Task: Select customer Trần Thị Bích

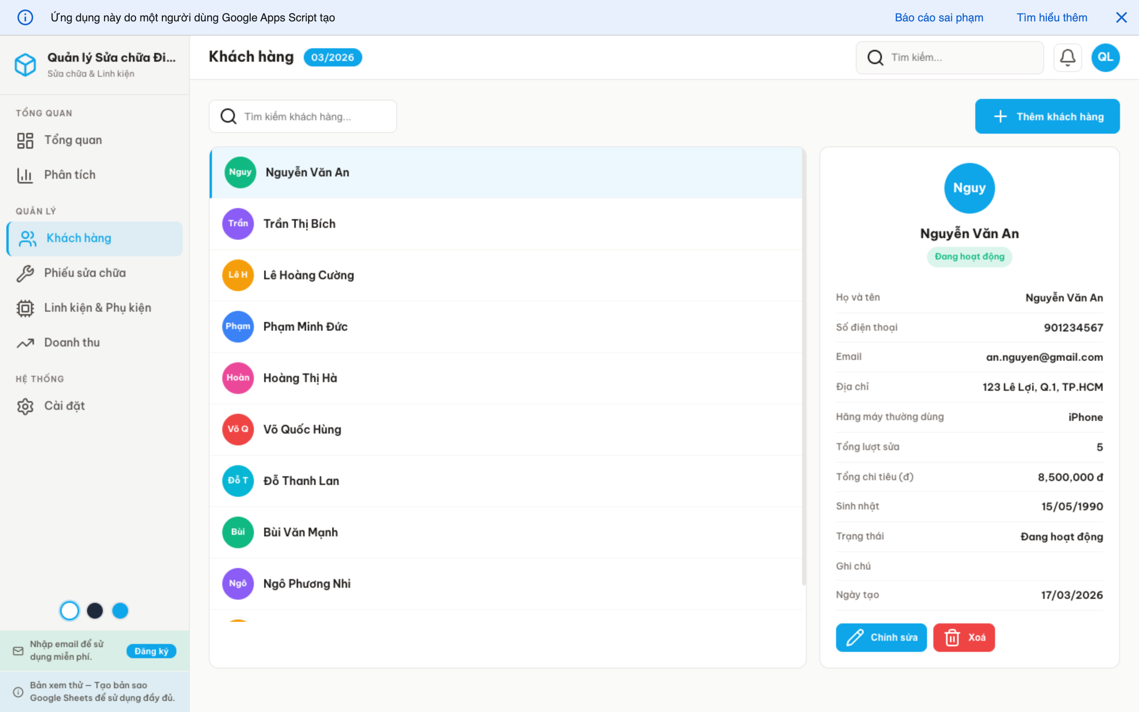Action: pos(299,223)
